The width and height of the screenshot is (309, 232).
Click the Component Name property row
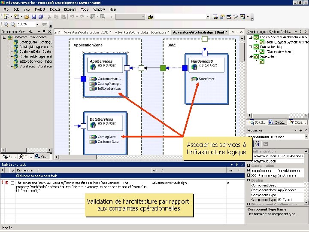pos(277,190)
